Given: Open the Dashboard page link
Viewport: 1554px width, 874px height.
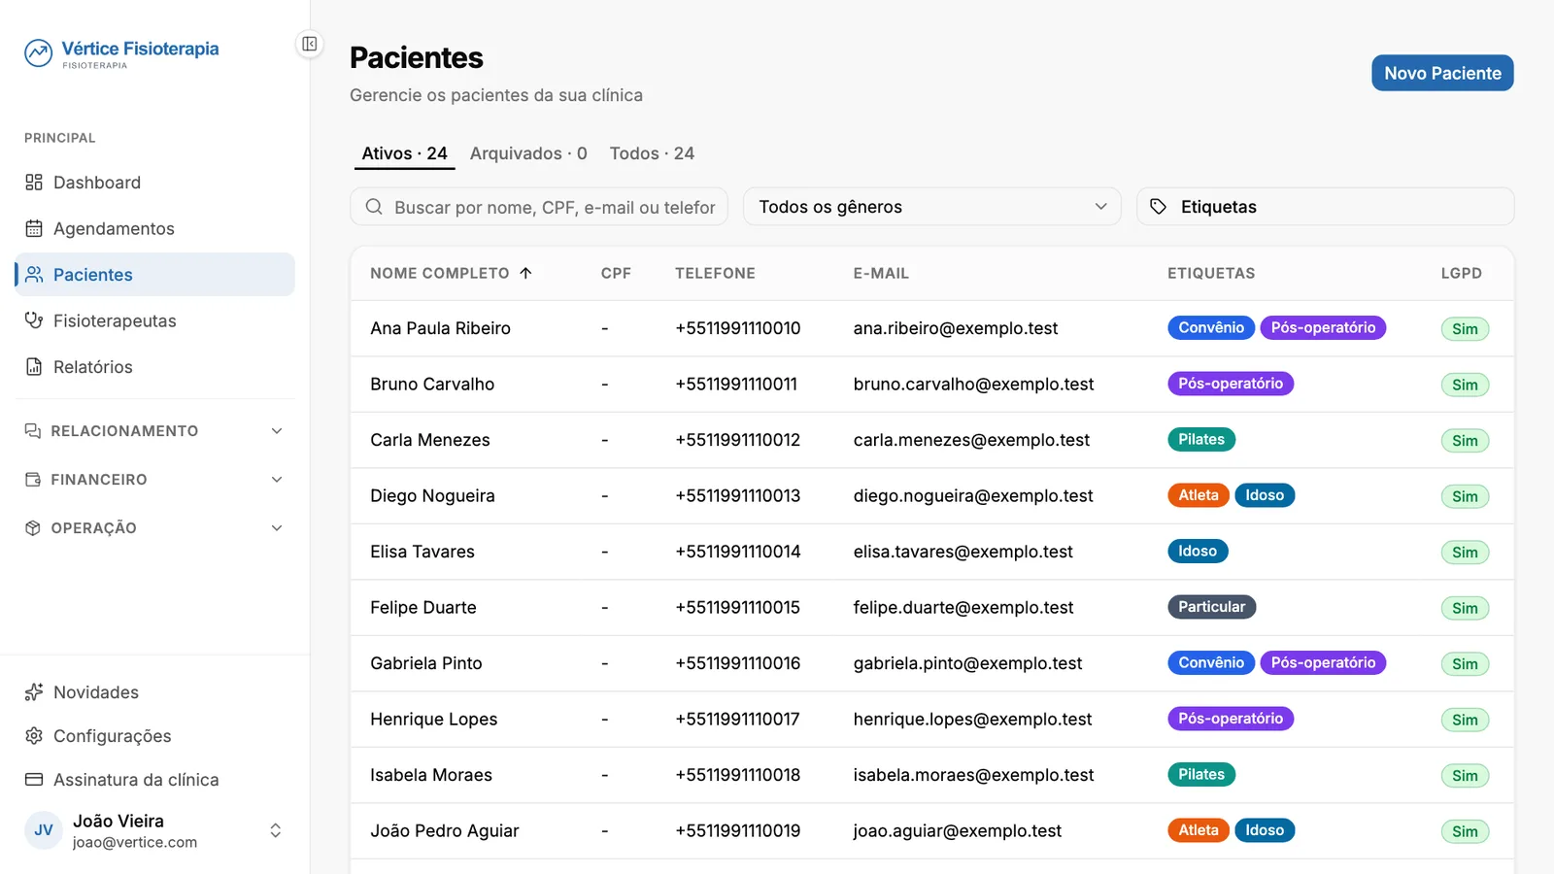Looking at the screenshot, I should coord(155,183).
